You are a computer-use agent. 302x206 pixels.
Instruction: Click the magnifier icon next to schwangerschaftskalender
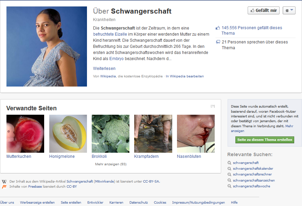229,168
